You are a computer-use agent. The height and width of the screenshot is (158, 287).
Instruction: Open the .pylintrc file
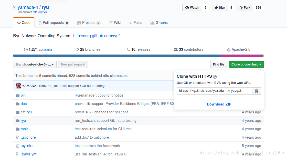pyautogui.click(x=27, y=146)
